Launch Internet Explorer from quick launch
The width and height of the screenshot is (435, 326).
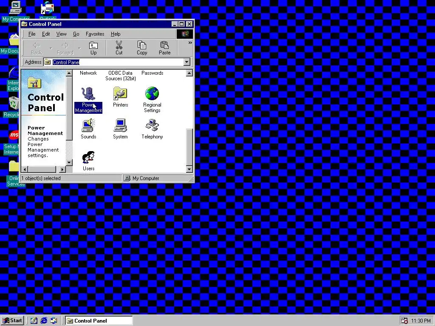44,320
